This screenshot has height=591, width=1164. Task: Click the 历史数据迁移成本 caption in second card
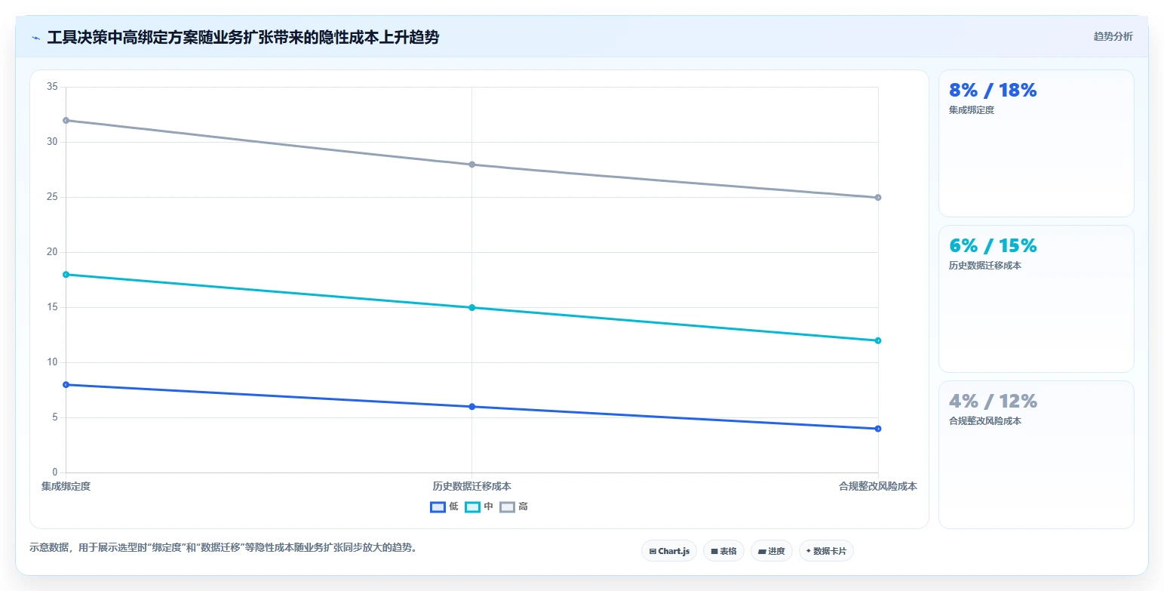tap(985, 266)
